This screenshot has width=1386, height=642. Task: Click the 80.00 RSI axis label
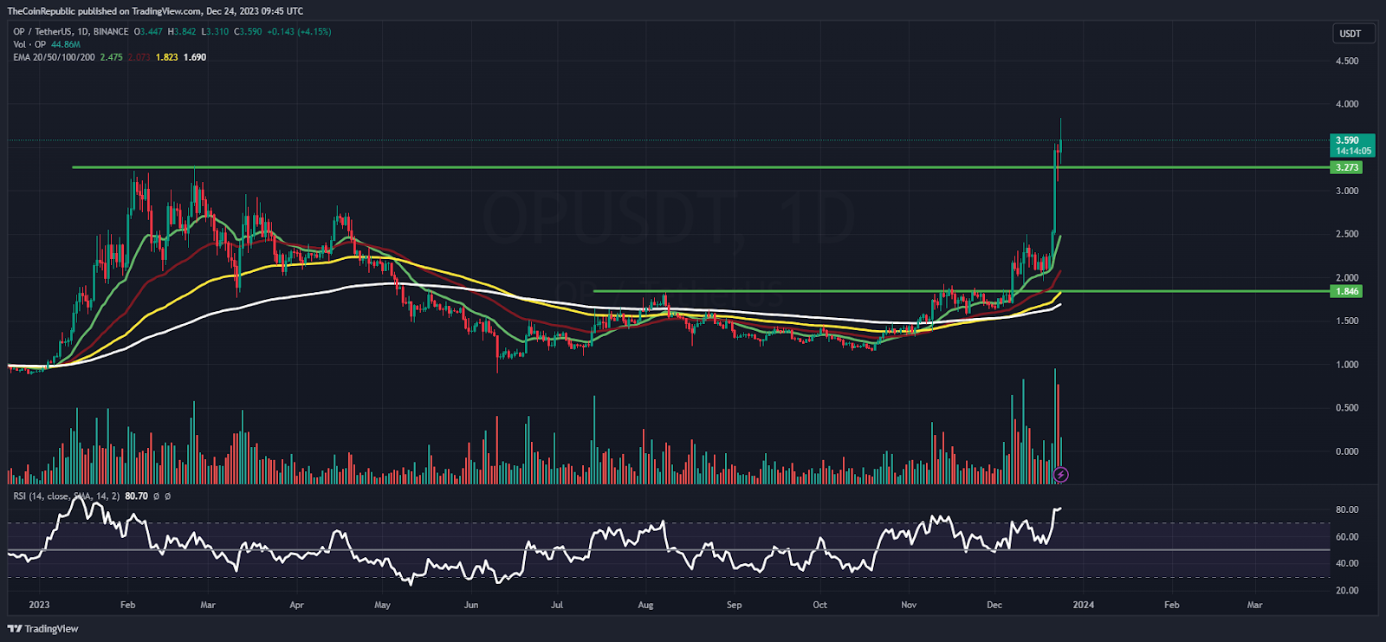1347,509
